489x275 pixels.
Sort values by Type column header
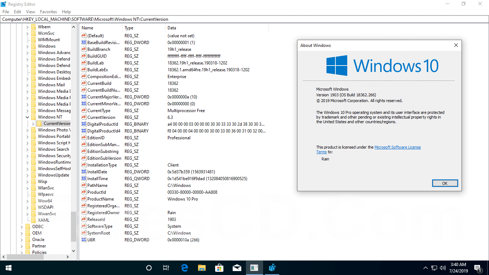click(144, 28)
